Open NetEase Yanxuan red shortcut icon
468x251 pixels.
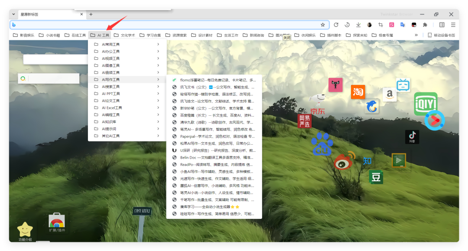coord(305,121)
